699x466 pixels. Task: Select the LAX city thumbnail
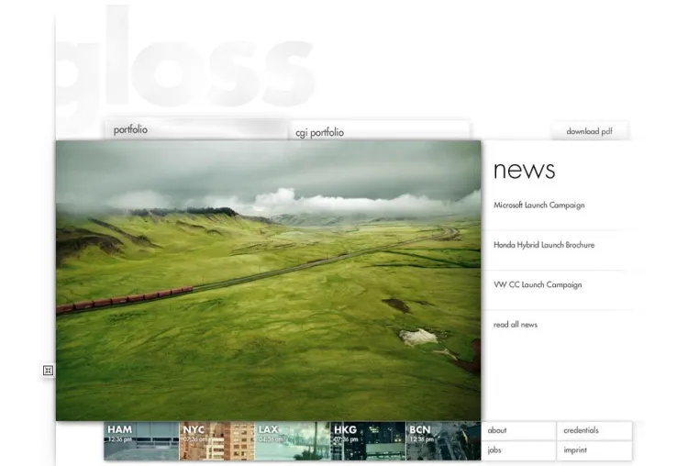pyautogui.click(x=293, y=441)
